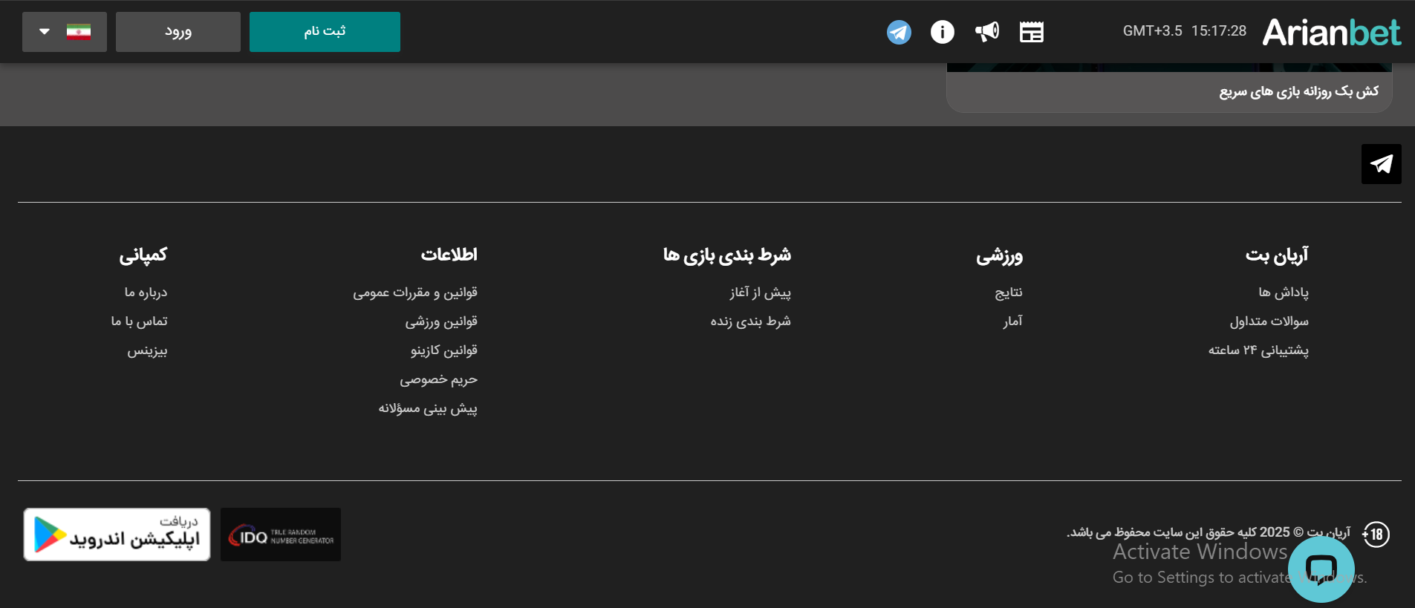Open the سوالات متداول link

click(x=1269, y=321)
